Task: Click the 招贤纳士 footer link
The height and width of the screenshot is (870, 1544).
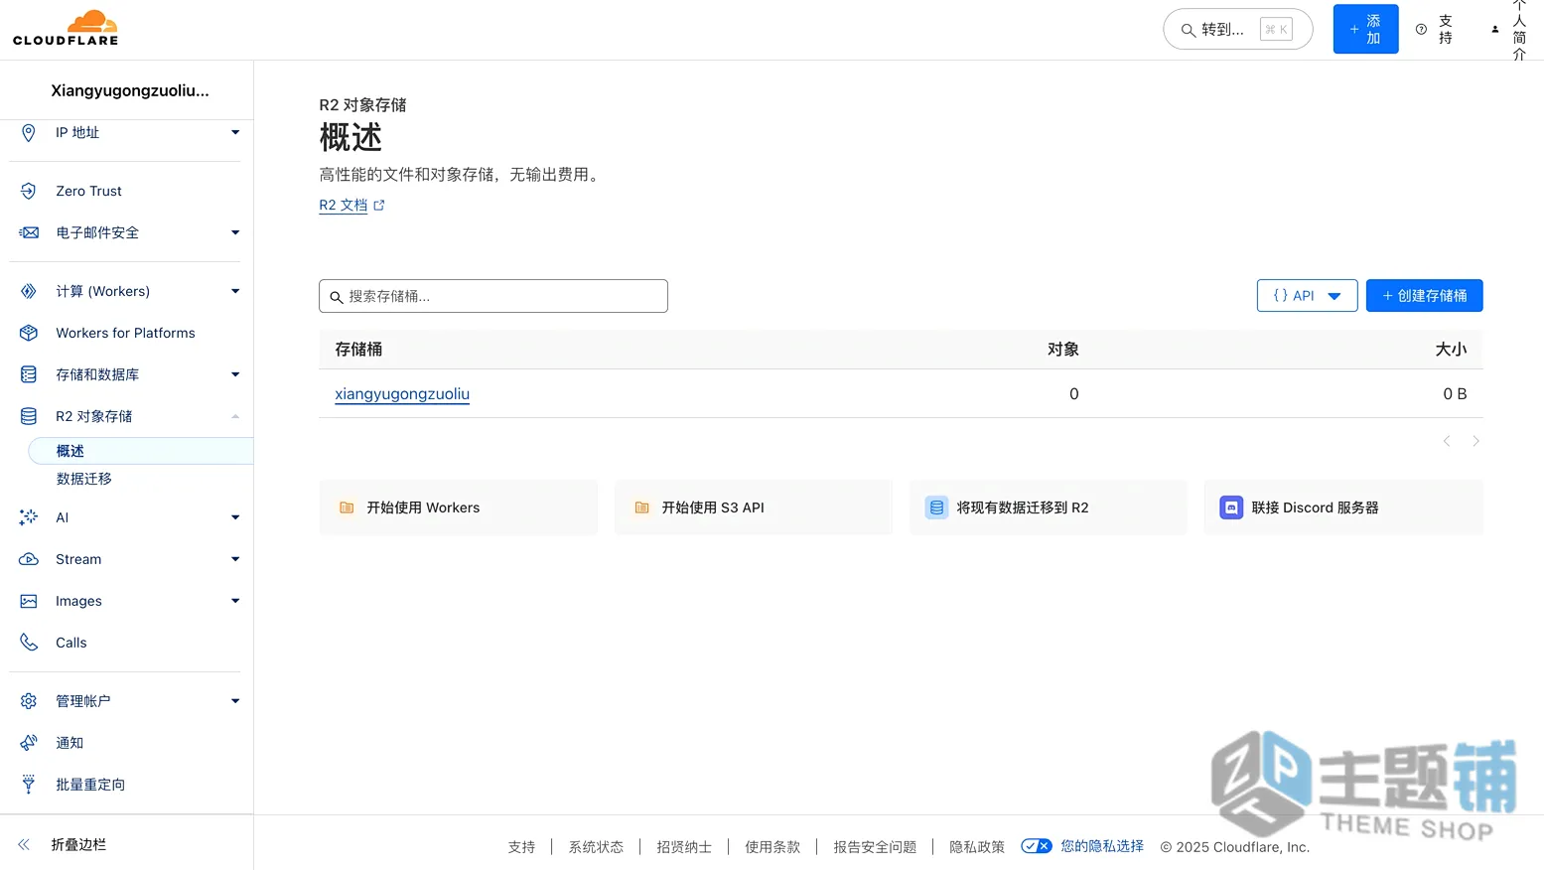Action: click(x=684, y=847)
